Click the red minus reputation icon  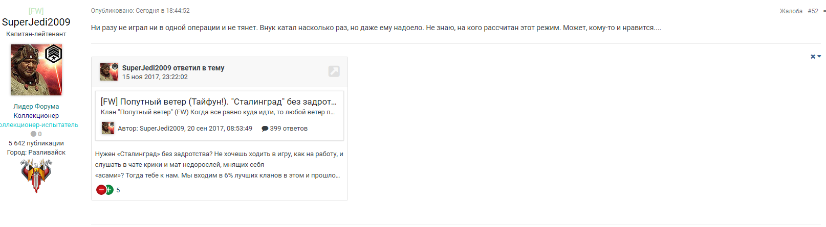click(x=101, y=190)
